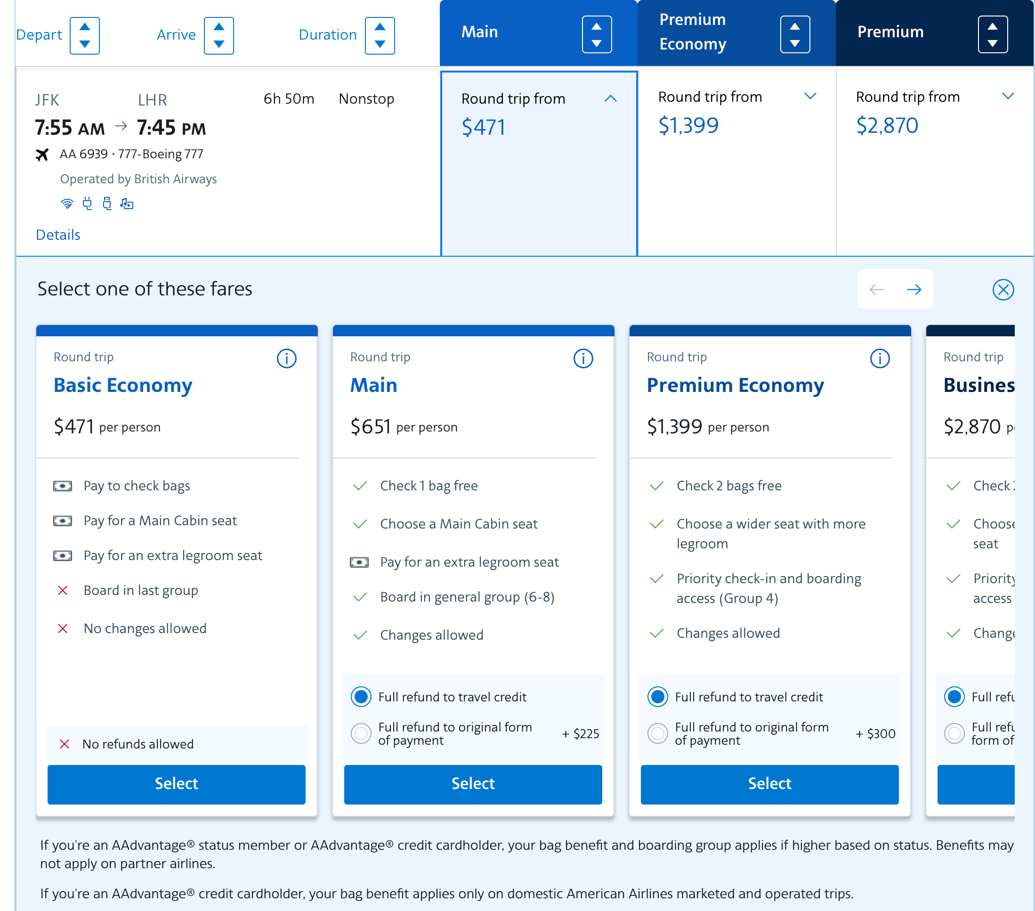Image resolution: width=1035 pixels, height=911 pixels.
Task: Select the Basic Economy $471 fare
Action: pyautogui.click(x=176, y=783)
